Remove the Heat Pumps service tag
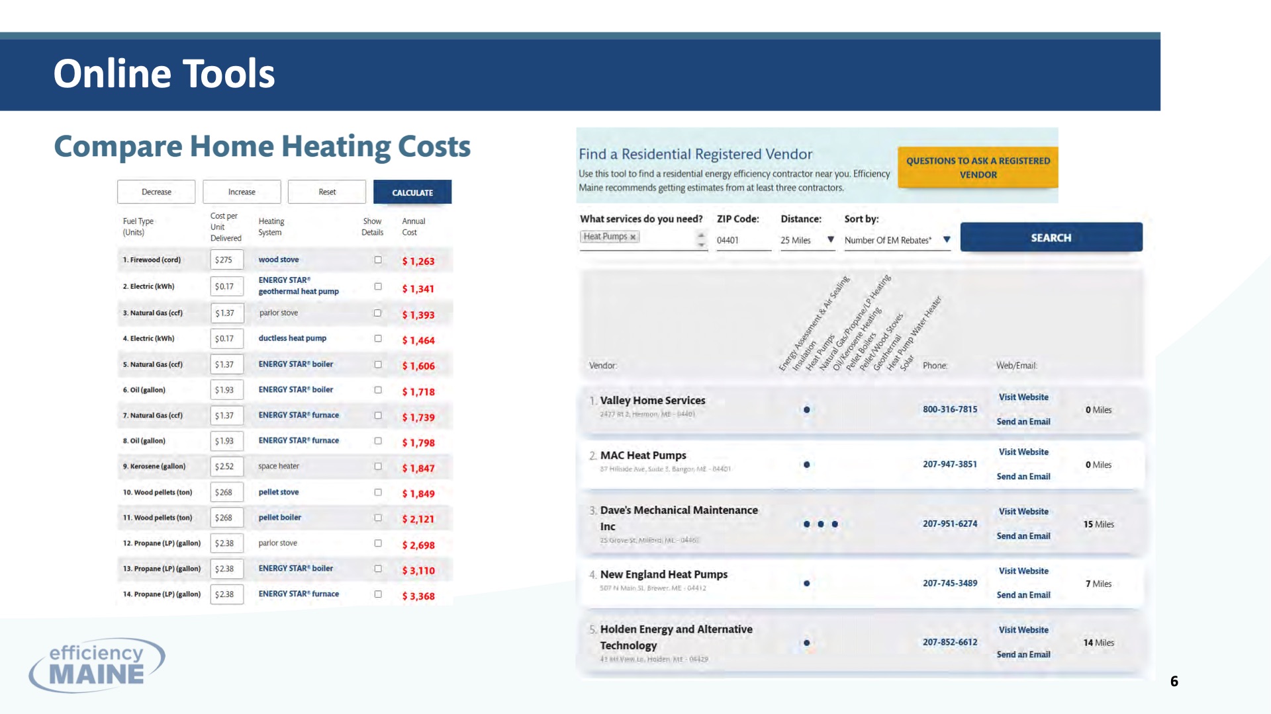 point(633,237)
